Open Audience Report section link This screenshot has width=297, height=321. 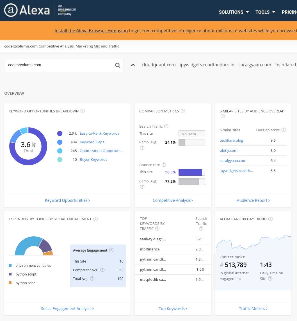pos(253,200)
